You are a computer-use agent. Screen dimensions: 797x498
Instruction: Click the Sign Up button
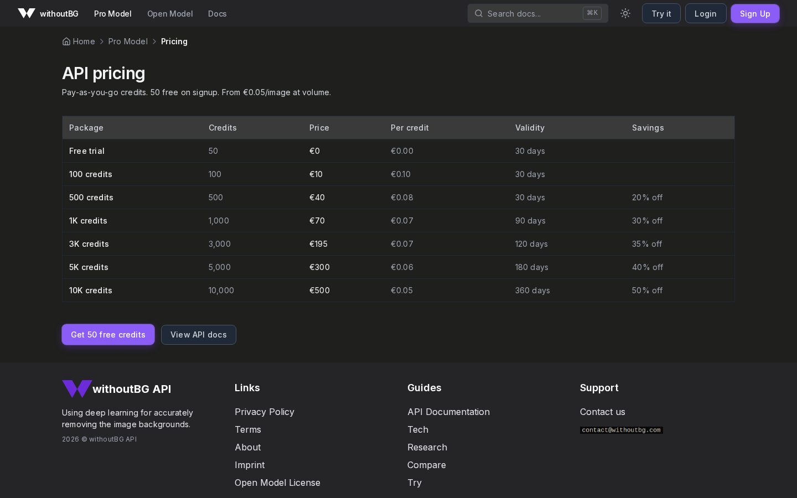coord(755,13)
